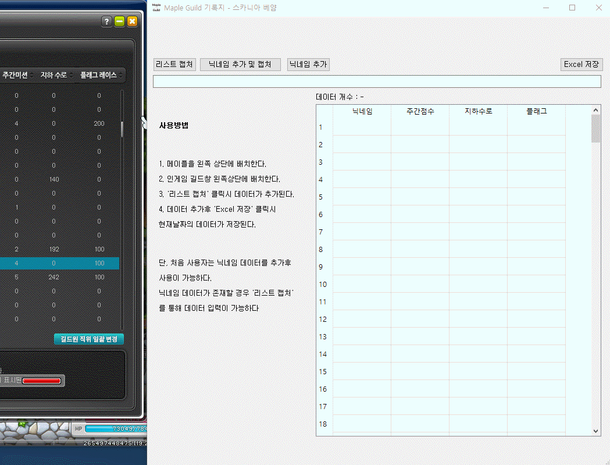Minimize guild window with green icon
Image resolution: width=610 pixels, height=465 pixels.
[x=120, y=22]
